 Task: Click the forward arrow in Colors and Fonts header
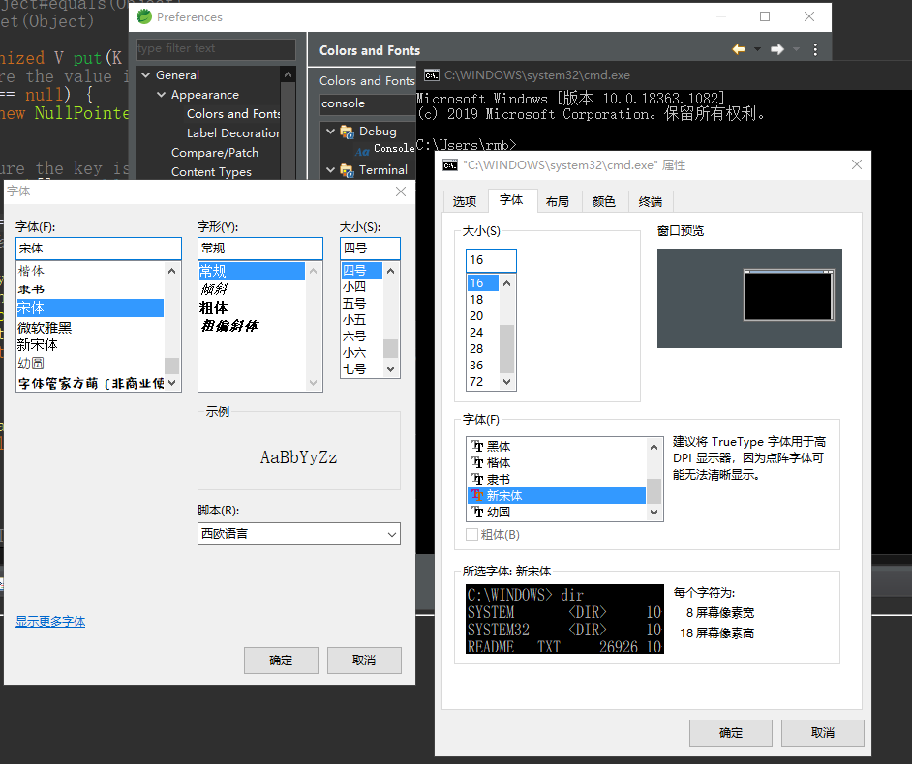coord(777,49)
